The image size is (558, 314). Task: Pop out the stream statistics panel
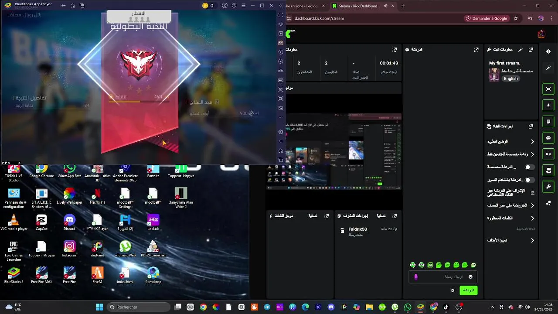click(x=395, y=50)
